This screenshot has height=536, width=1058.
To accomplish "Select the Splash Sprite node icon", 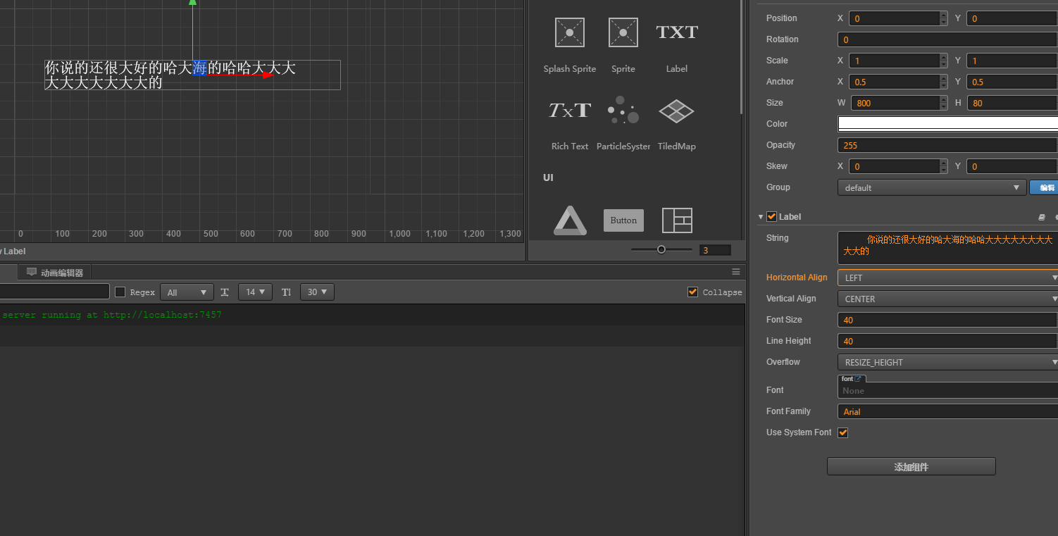I will pyautogui.click(x=569, y=33).
